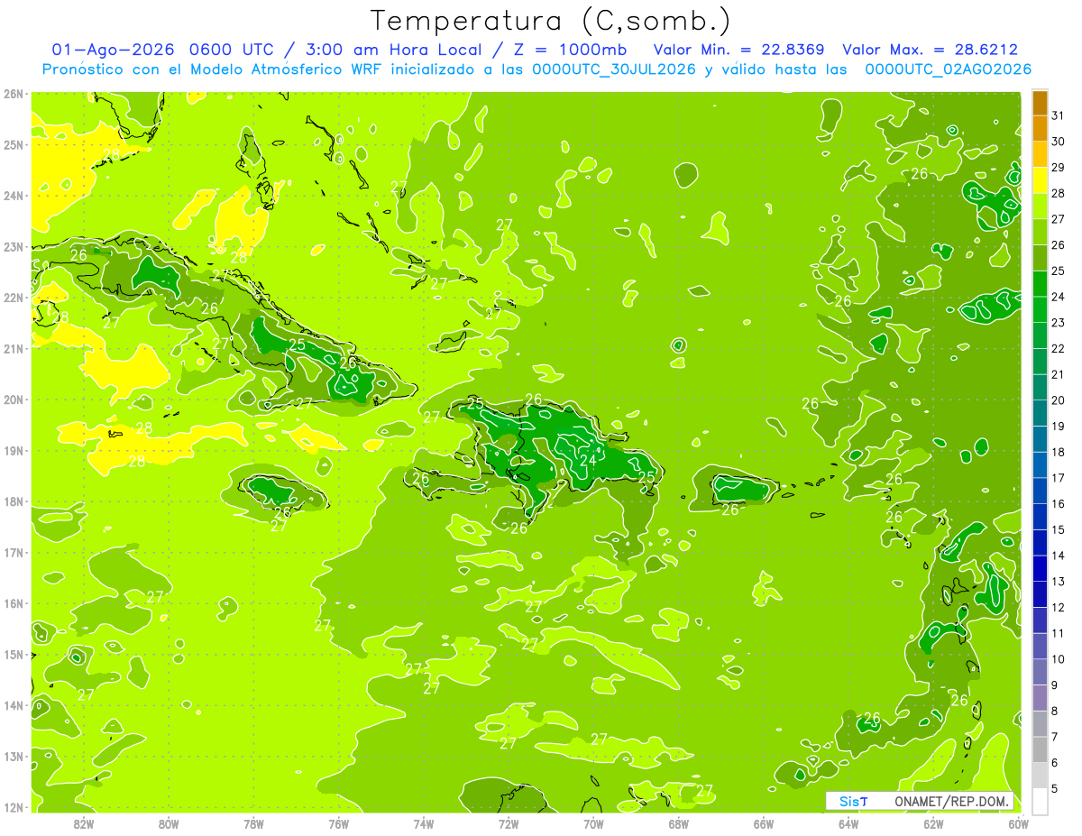Pick the teal swatch between 19 and 20
The image size is (1082, 836).
tap(1040, 413)
